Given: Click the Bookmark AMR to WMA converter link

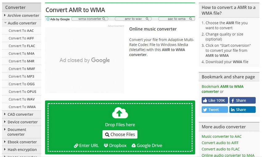Looking at the screenshot, I should click(223, 89).
